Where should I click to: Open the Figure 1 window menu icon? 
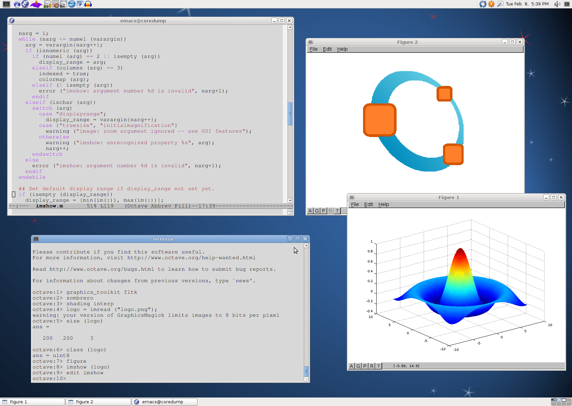[x=352, y=197]
